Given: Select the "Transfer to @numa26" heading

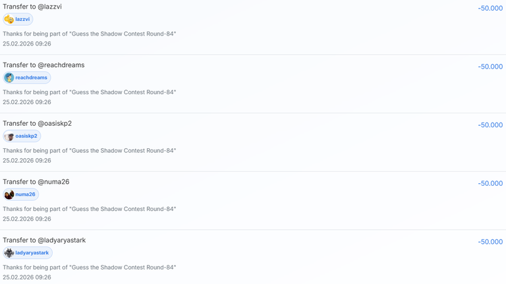Looking at the screenshot, I should [x=36, y=182].
